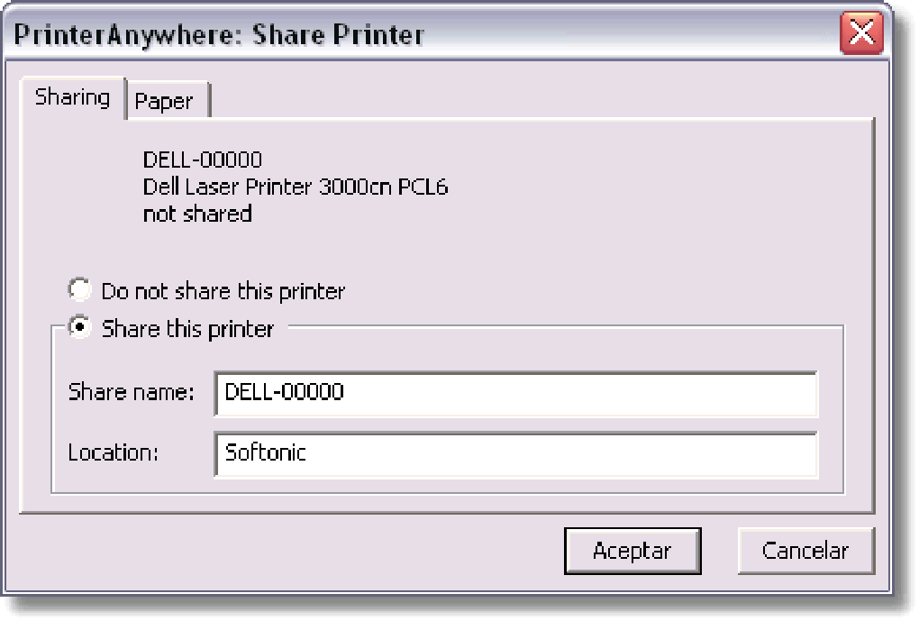Focus the Location input field
Screen dimensions: 919x621
tap(515, 454)
